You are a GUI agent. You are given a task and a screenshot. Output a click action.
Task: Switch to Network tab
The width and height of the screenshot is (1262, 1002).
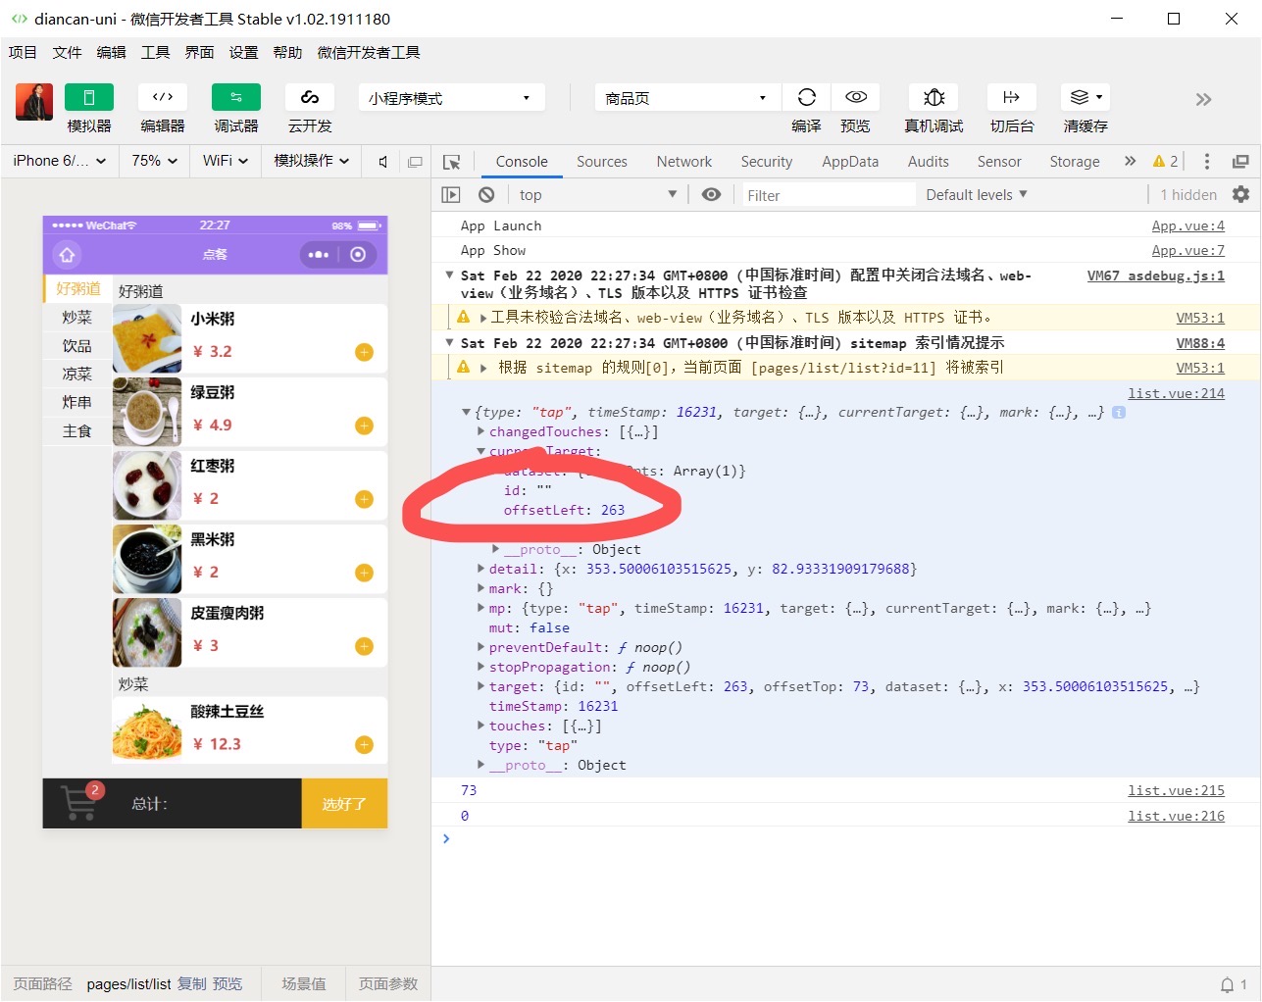click(684, 162)
